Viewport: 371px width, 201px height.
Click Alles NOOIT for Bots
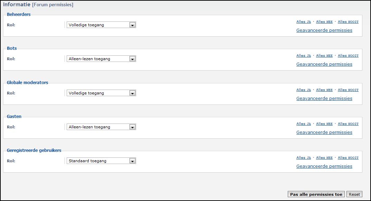348,55
